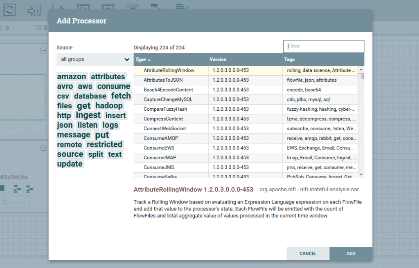Viewport: 419px width, 268px height.
Task: Sort processor list by Type column
Action: [x=141, y=59]
